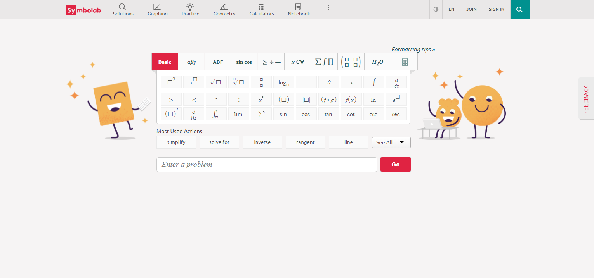
Task: Select the H2O chemistry tab
Action: click(377, 62)
